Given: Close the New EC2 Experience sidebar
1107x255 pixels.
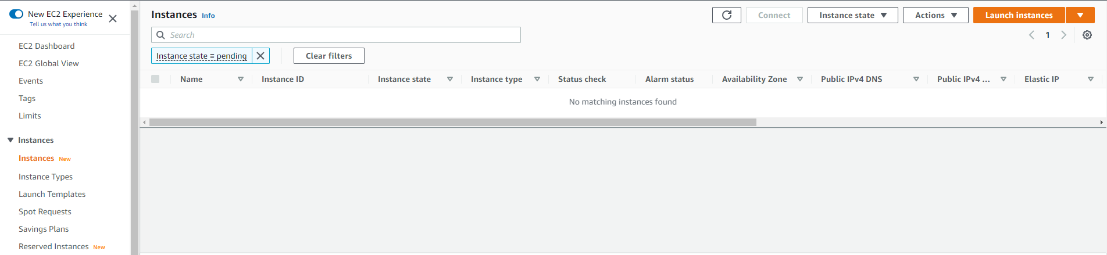Looking at the screenshot, I should click(113, 19).
